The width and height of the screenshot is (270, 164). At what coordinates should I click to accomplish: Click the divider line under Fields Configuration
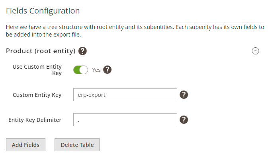[x=135, y=23]
